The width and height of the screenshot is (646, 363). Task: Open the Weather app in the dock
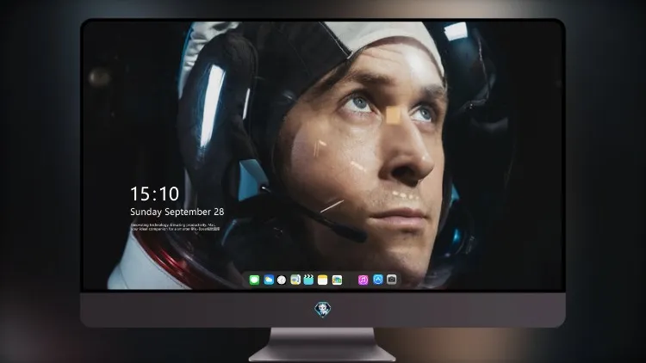(269, 280)
